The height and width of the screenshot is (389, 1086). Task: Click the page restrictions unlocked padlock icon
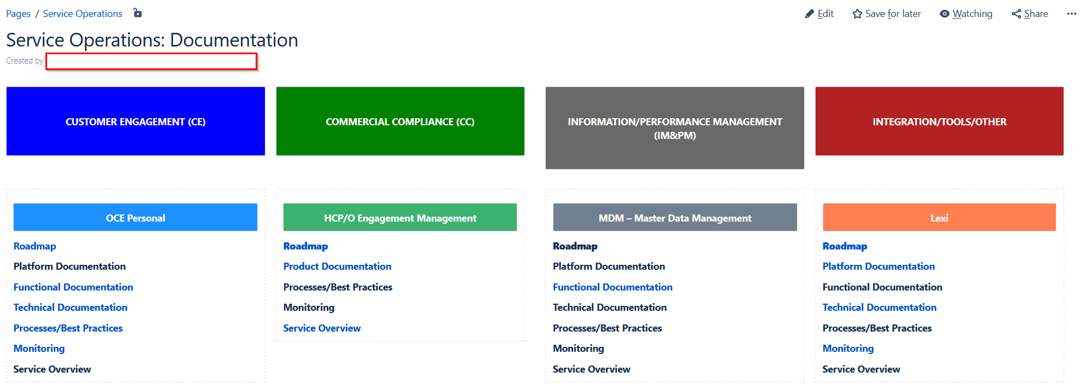[137, 13]
